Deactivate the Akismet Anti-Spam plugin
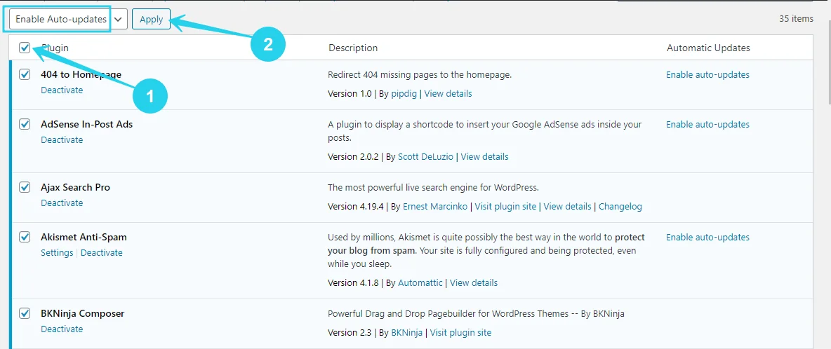This screenshot has width=831, height=349. click(102, 252)
